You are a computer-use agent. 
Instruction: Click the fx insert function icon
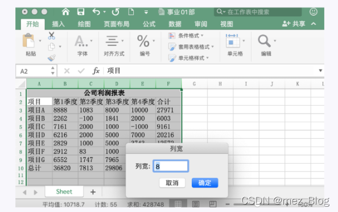click(x=96, y=70)
